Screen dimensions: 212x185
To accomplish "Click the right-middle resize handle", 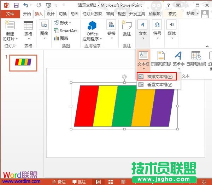I will pyautogui.click(x=177, y=106).
